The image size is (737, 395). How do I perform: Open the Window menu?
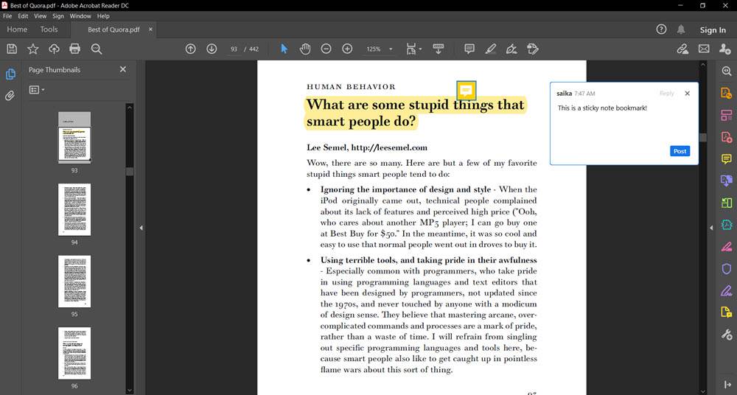point(80,15)
